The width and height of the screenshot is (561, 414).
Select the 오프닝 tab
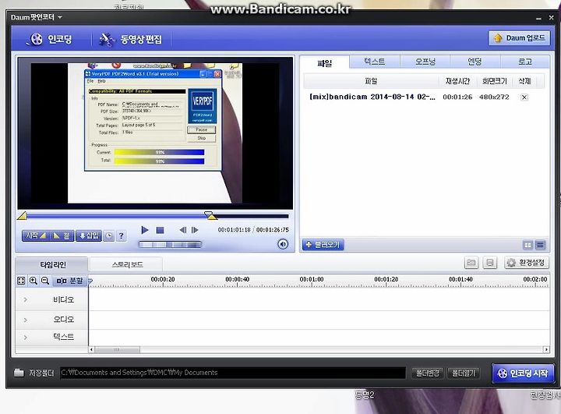point(425,62)
